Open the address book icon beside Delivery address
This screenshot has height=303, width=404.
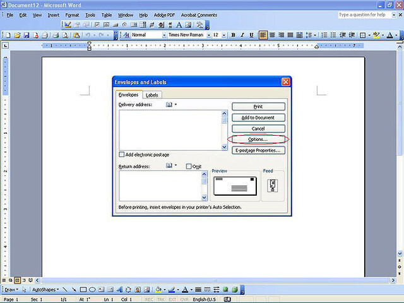point(169,105)
